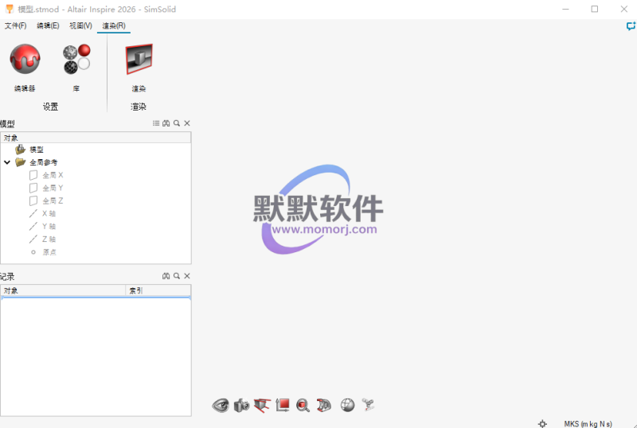Click the snap crosshair icon in status bar
The width and height of the screenshot is (637, 428).
click(x=542, y=423)
